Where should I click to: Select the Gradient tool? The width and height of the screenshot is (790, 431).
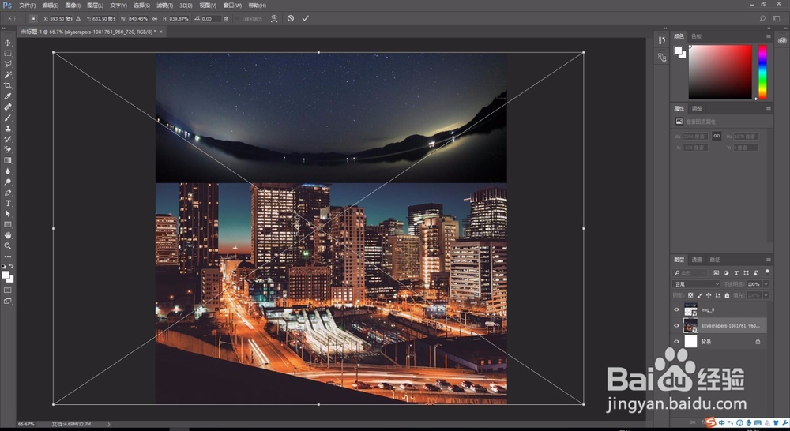point(8,160)
